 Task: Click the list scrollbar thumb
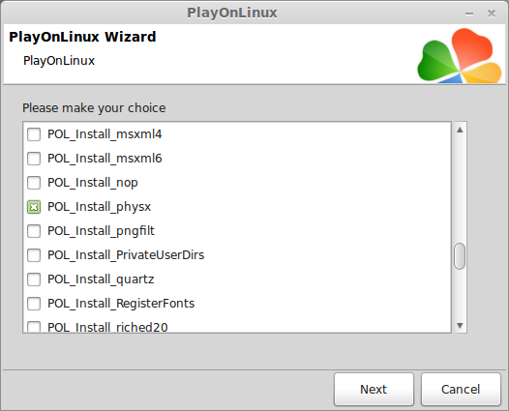[x=460, y=256]
